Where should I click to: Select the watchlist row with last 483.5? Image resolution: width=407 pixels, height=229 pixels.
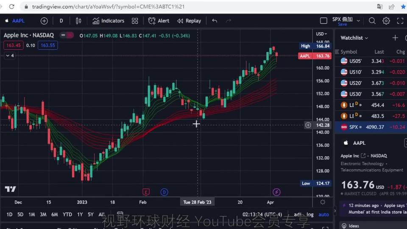coord(371,116)
